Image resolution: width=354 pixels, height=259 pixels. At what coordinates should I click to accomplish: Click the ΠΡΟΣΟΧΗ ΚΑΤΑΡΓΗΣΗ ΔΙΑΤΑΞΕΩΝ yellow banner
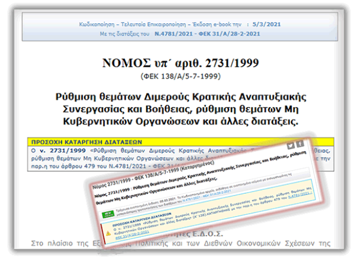pos(181,142)
